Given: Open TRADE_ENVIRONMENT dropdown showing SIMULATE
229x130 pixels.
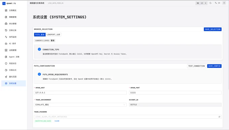Looking at the screenshot, I should [80, 105].
